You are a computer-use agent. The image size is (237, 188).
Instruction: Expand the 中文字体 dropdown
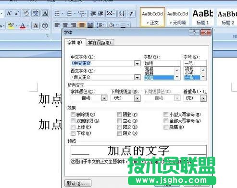click(137, 63)
